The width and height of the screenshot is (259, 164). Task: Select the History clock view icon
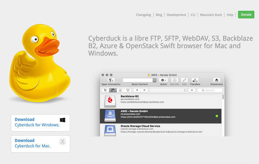point(121,90)
